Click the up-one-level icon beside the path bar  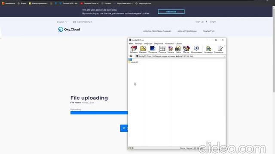coord(131,56)
